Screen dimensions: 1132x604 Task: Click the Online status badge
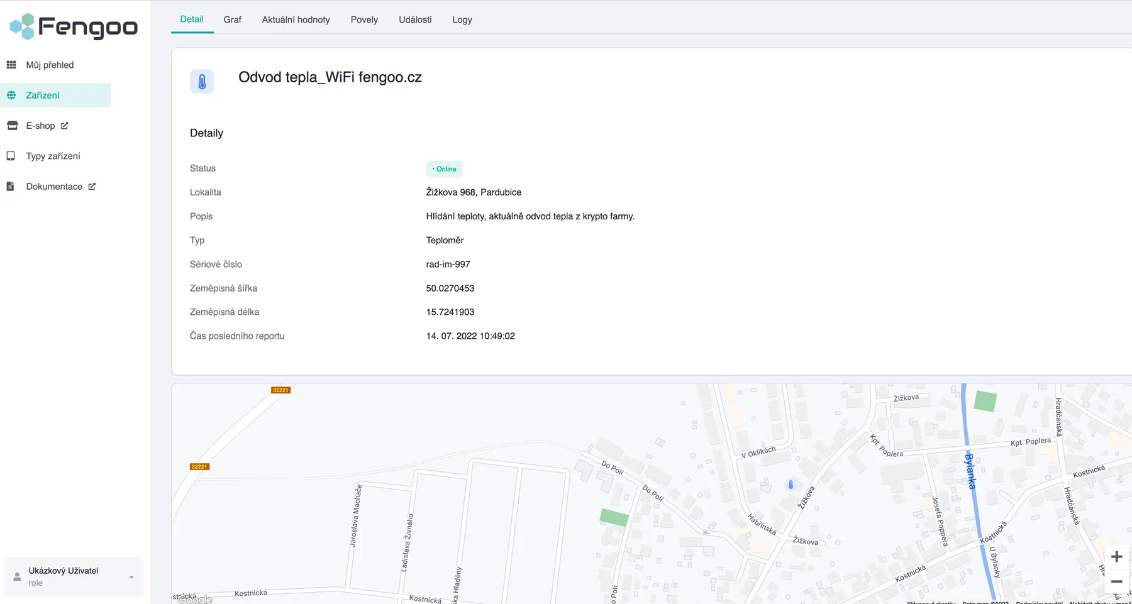444,169
